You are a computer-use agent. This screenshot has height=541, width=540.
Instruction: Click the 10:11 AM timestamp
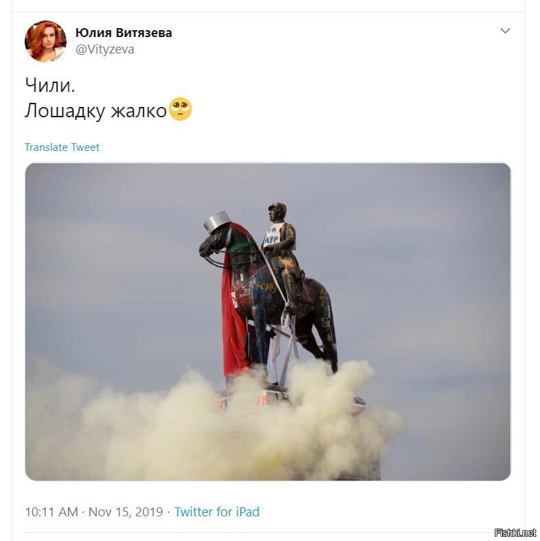51,512
